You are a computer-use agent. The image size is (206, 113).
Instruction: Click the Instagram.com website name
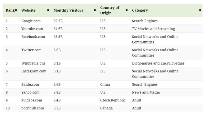(34, 71)
